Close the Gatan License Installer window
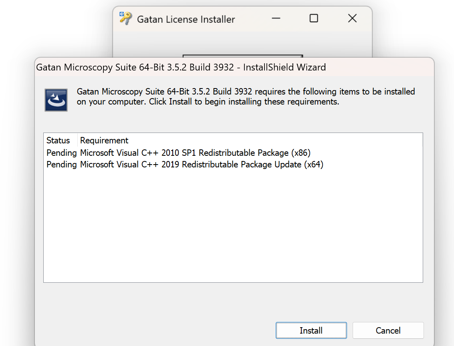454x346 pixels. tap(352, 18)
